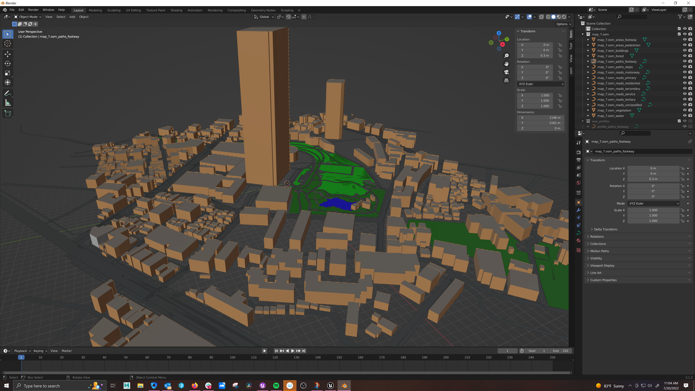The height and width of the screenshot is (391, 695).
Task: Select the Annotate tool
Action: point(8,93)
